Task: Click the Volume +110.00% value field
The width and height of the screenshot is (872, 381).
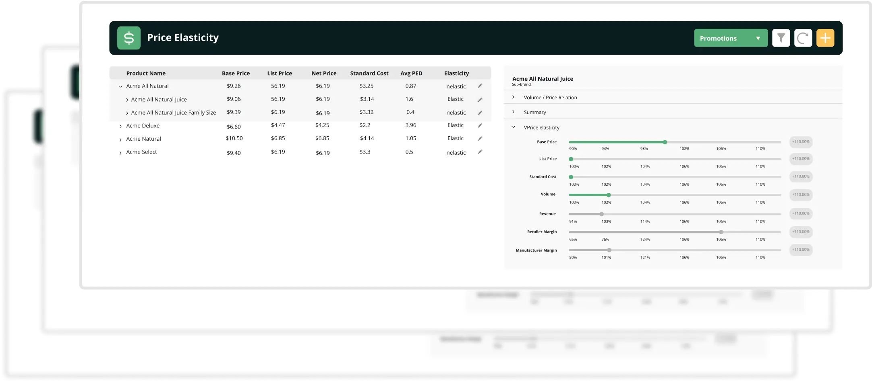Action: (801, 195)
